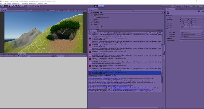This screenshot has width=204, height=109.
Task: Click the Play button
Action: point(96,6)
